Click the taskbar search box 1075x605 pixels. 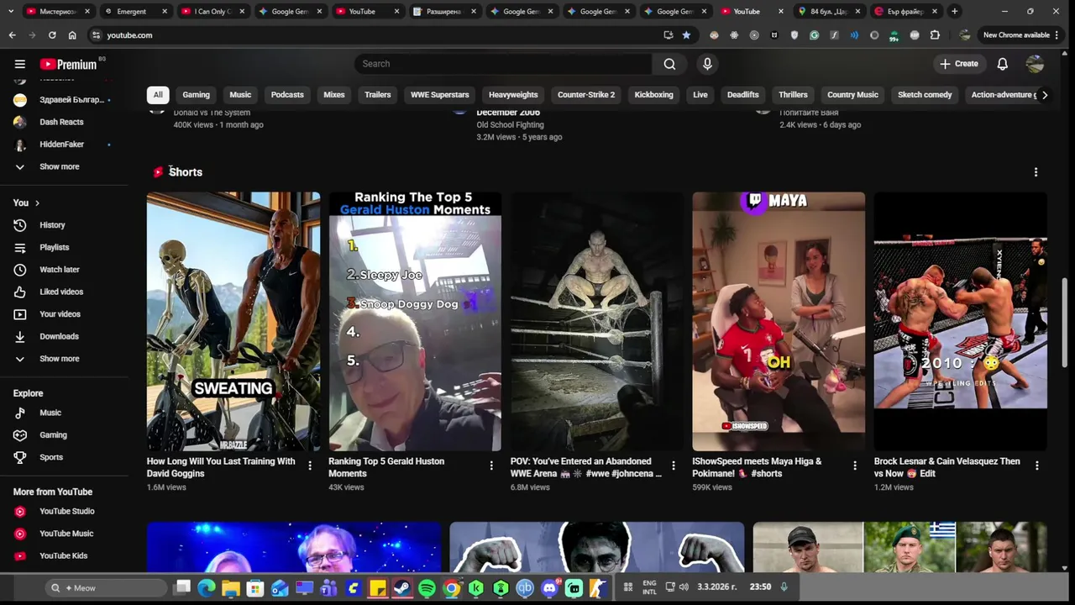point(107,587)
